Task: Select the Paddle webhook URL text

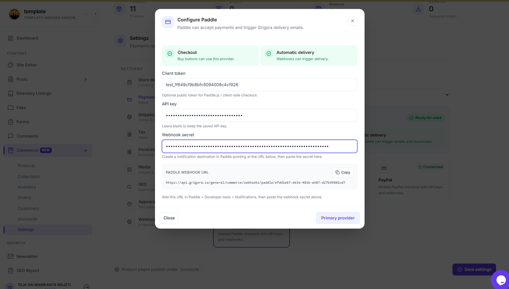Action: (x=255, y=183)
